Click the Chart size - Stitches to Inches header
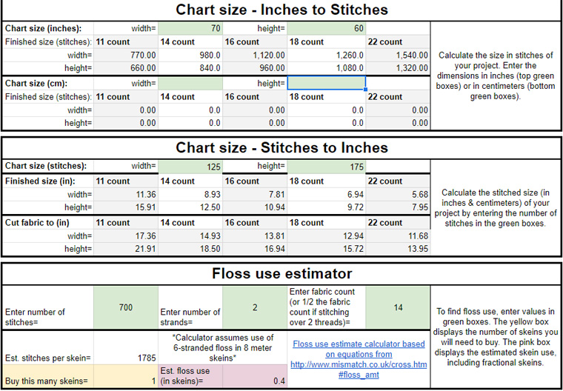This screenshot has height=391, width=563. [x=281, y=148]
